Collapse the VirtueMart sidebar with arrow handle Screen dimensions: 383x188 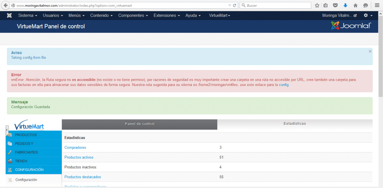point(7,130)
